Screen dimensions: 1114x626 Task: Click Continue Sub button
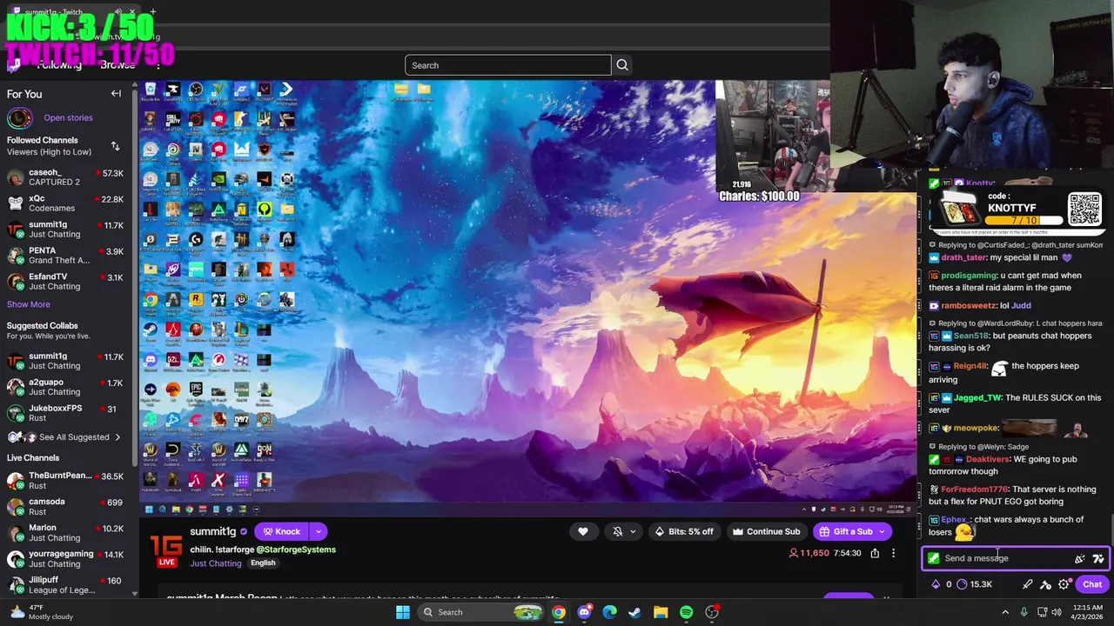point(766,531)
